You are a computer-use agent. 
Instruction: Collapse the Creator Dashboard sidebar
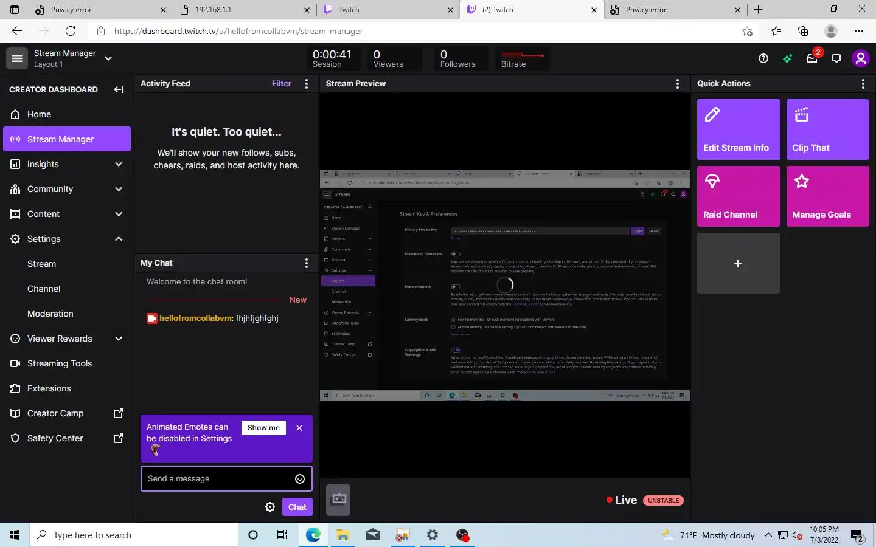[119, 89]
